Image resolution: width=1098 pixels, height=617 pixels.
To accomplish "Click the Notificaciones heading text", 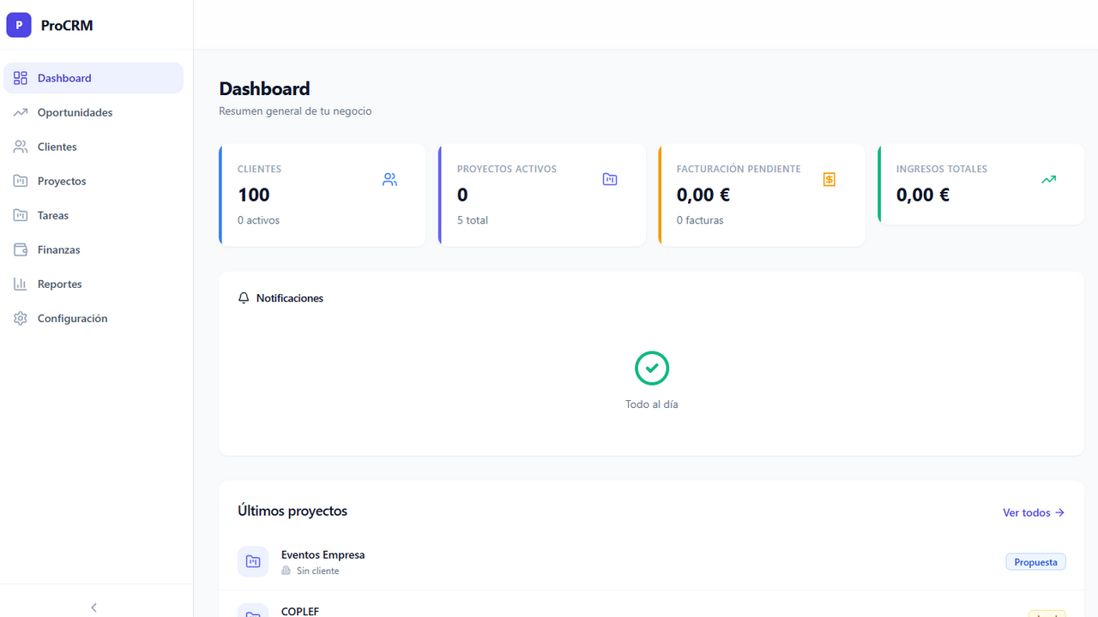I will point(290,298).
